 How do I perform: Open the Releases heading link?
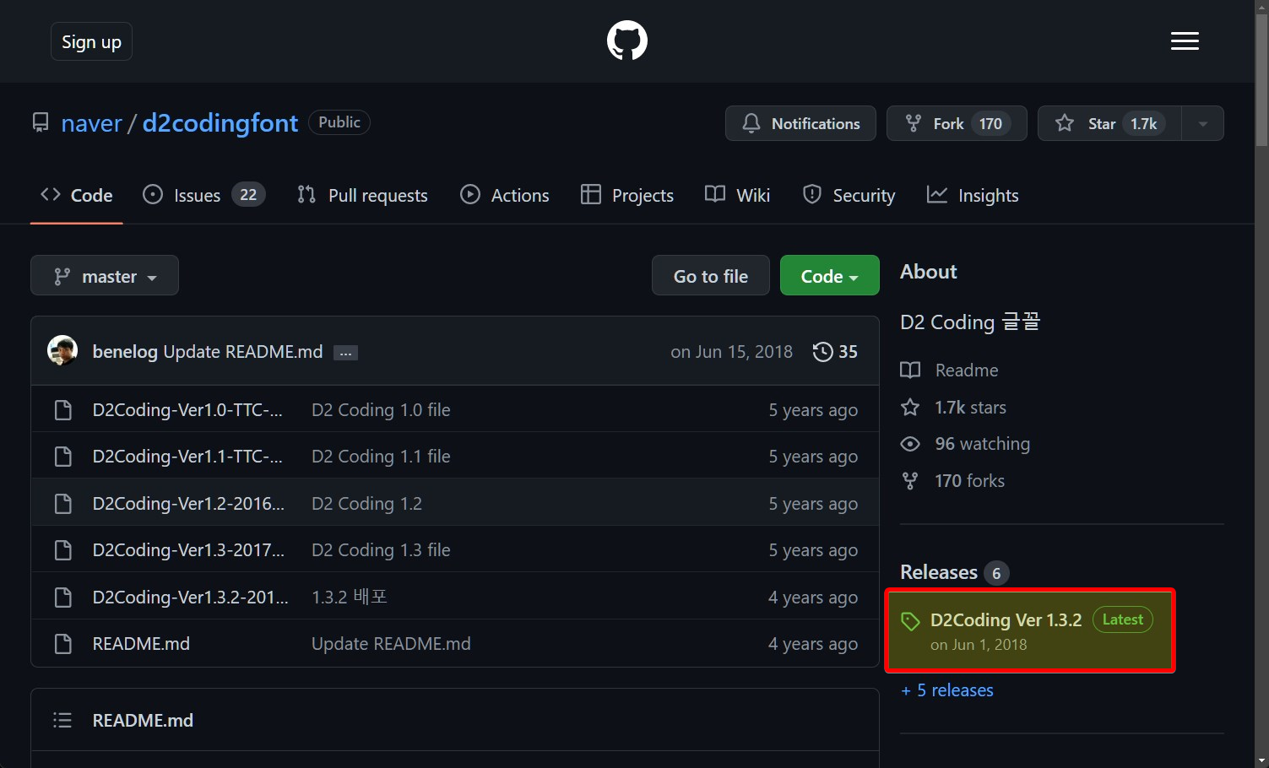coord(939,572)
